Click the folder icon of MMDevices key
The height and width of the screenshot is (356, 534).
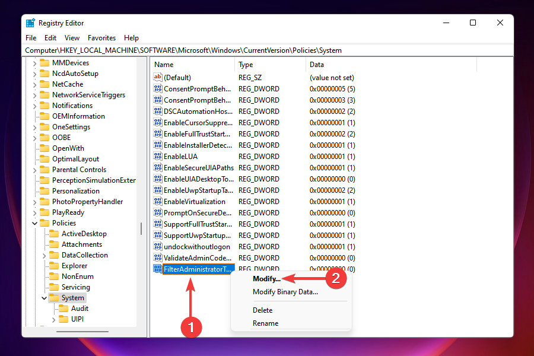44,63
